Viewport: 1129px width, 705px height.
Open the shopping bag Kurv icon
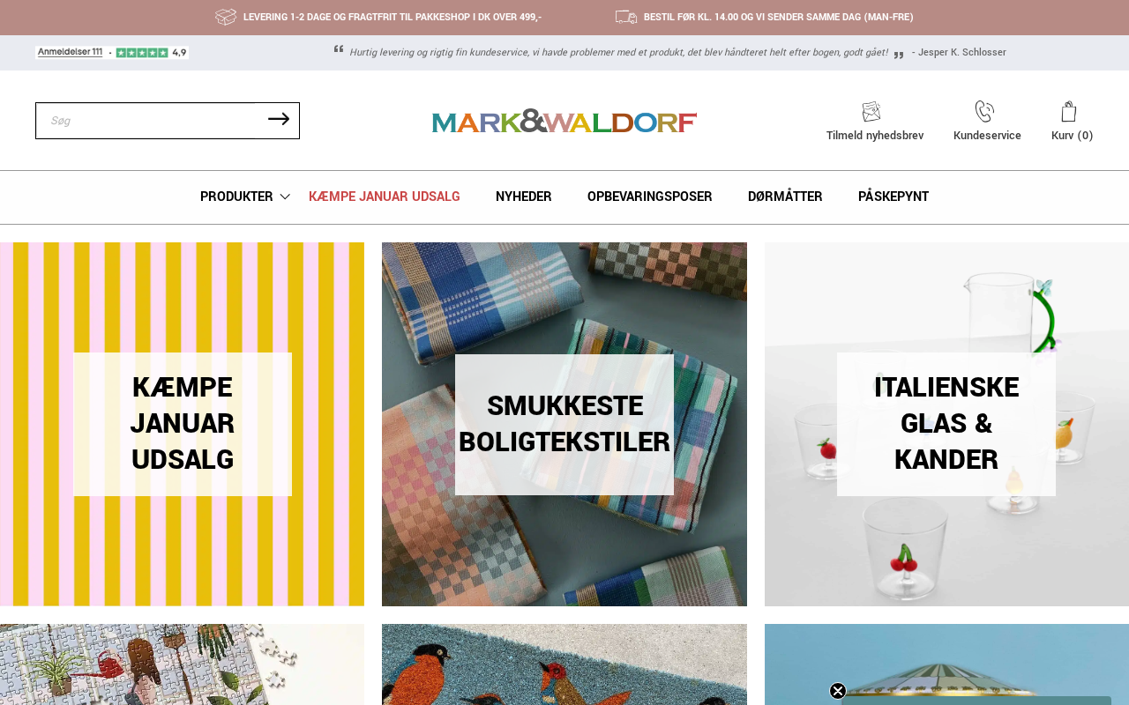point(1069,112)
